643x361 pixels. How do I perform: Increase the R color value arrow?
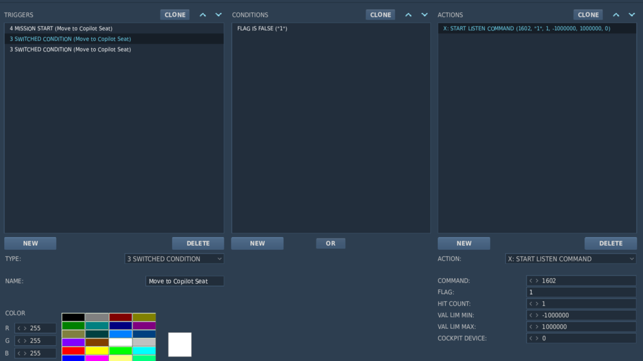(25, 328)
